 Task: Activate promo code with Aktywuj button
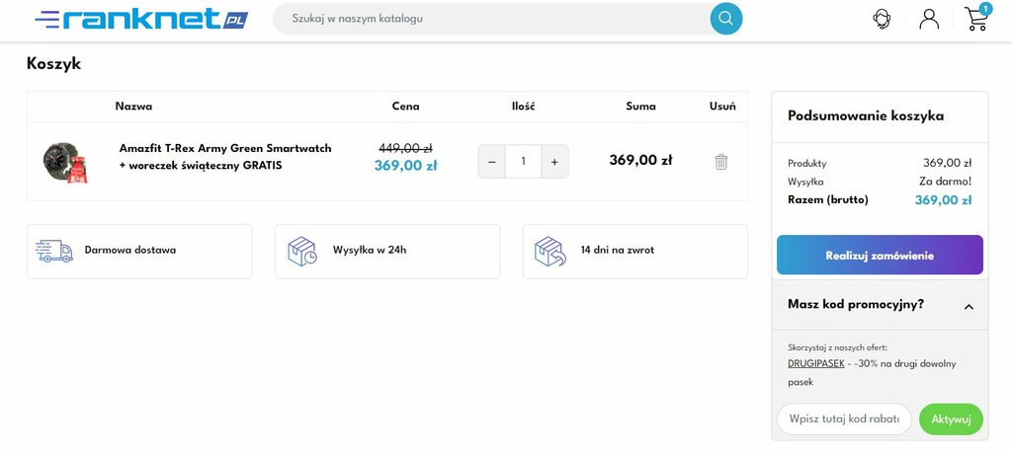pos(951,419)
